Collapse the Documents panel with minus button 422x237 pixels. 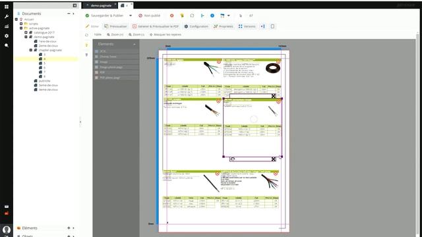(69, 13)
